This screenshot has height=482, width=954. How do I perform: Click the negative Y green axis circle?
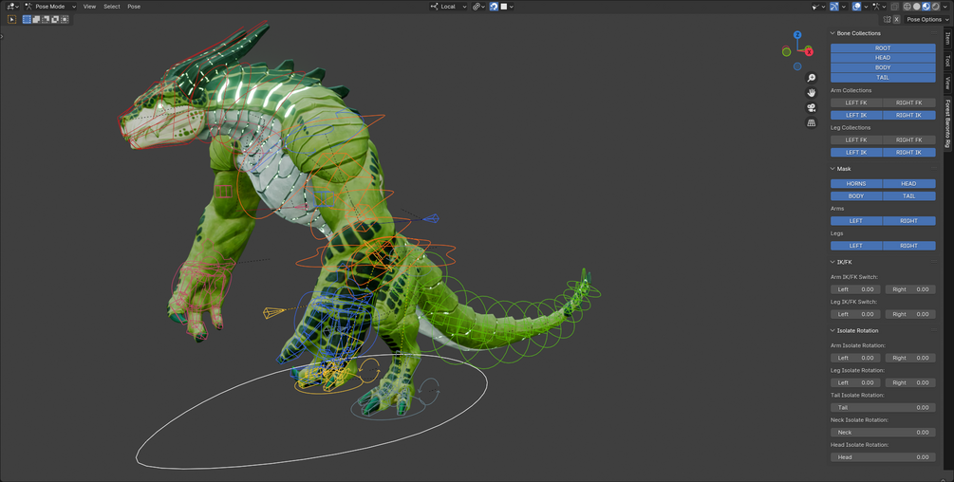(x=787, y=52)
